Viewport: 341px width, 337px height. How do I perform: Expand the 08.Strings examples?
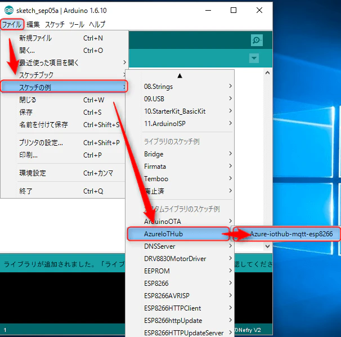click(180, 86)
